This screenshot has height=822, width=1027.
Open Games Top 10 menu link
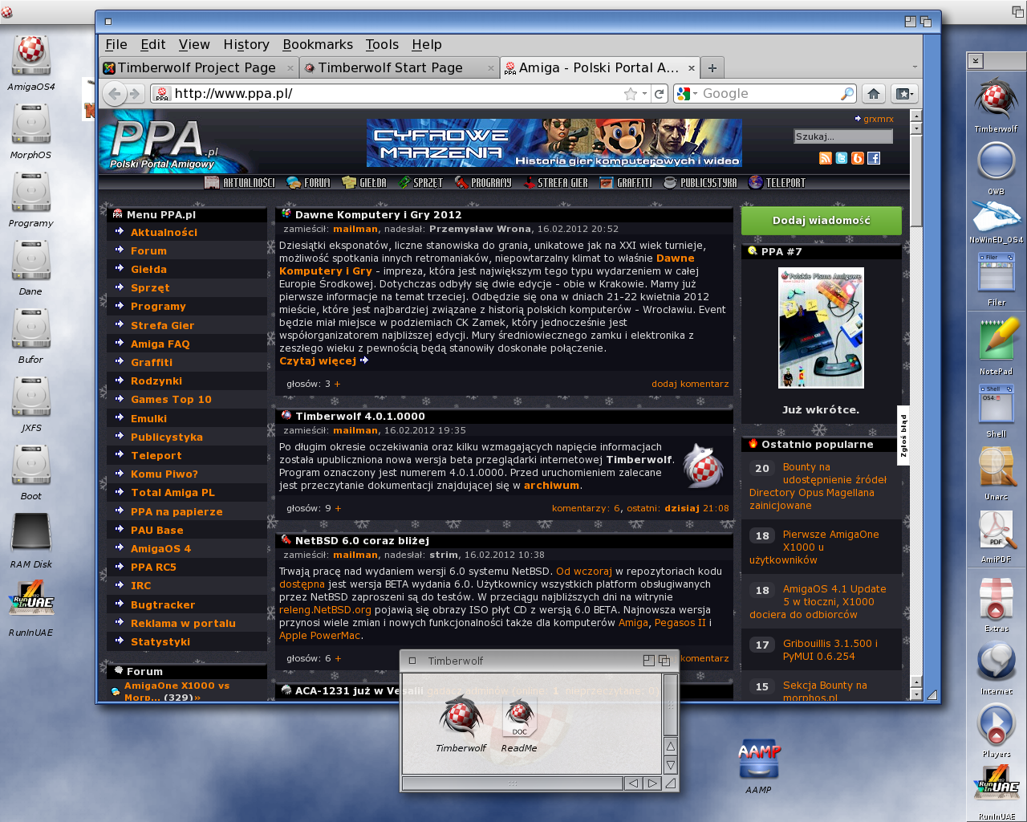[171, 400]
